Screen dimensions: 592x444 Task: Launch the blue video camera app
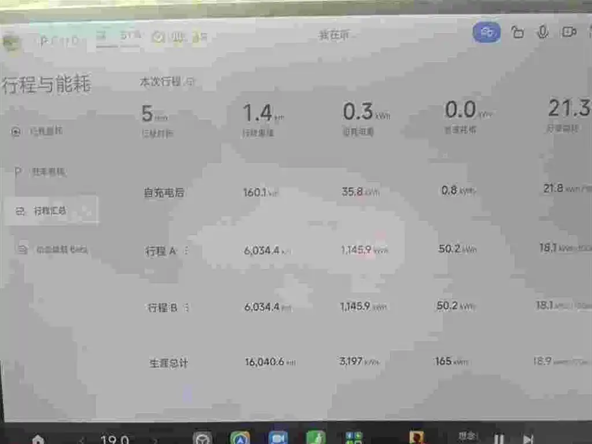278,438
